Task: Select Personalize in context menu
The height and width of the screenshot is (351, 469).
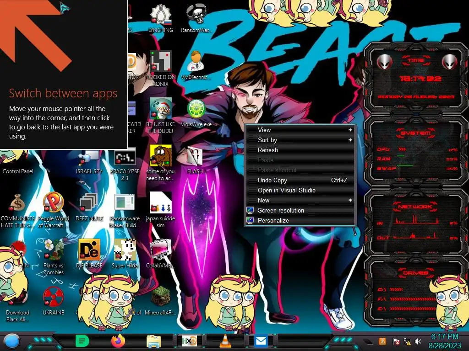Action: 300,221
